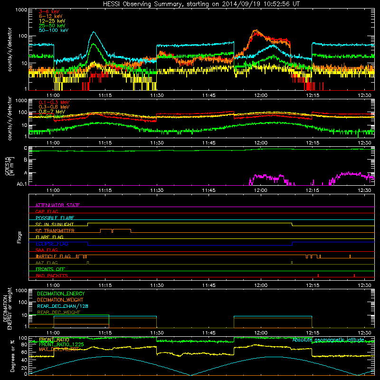Screen dimensions: 380x380
Task: Click the FRONTS_OFF flag label
Action: (x=50, y=269)
